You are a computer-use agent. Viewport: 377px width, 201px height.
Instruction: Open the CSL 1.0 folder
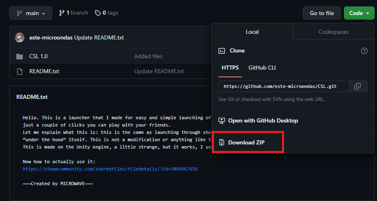[38, 57]
